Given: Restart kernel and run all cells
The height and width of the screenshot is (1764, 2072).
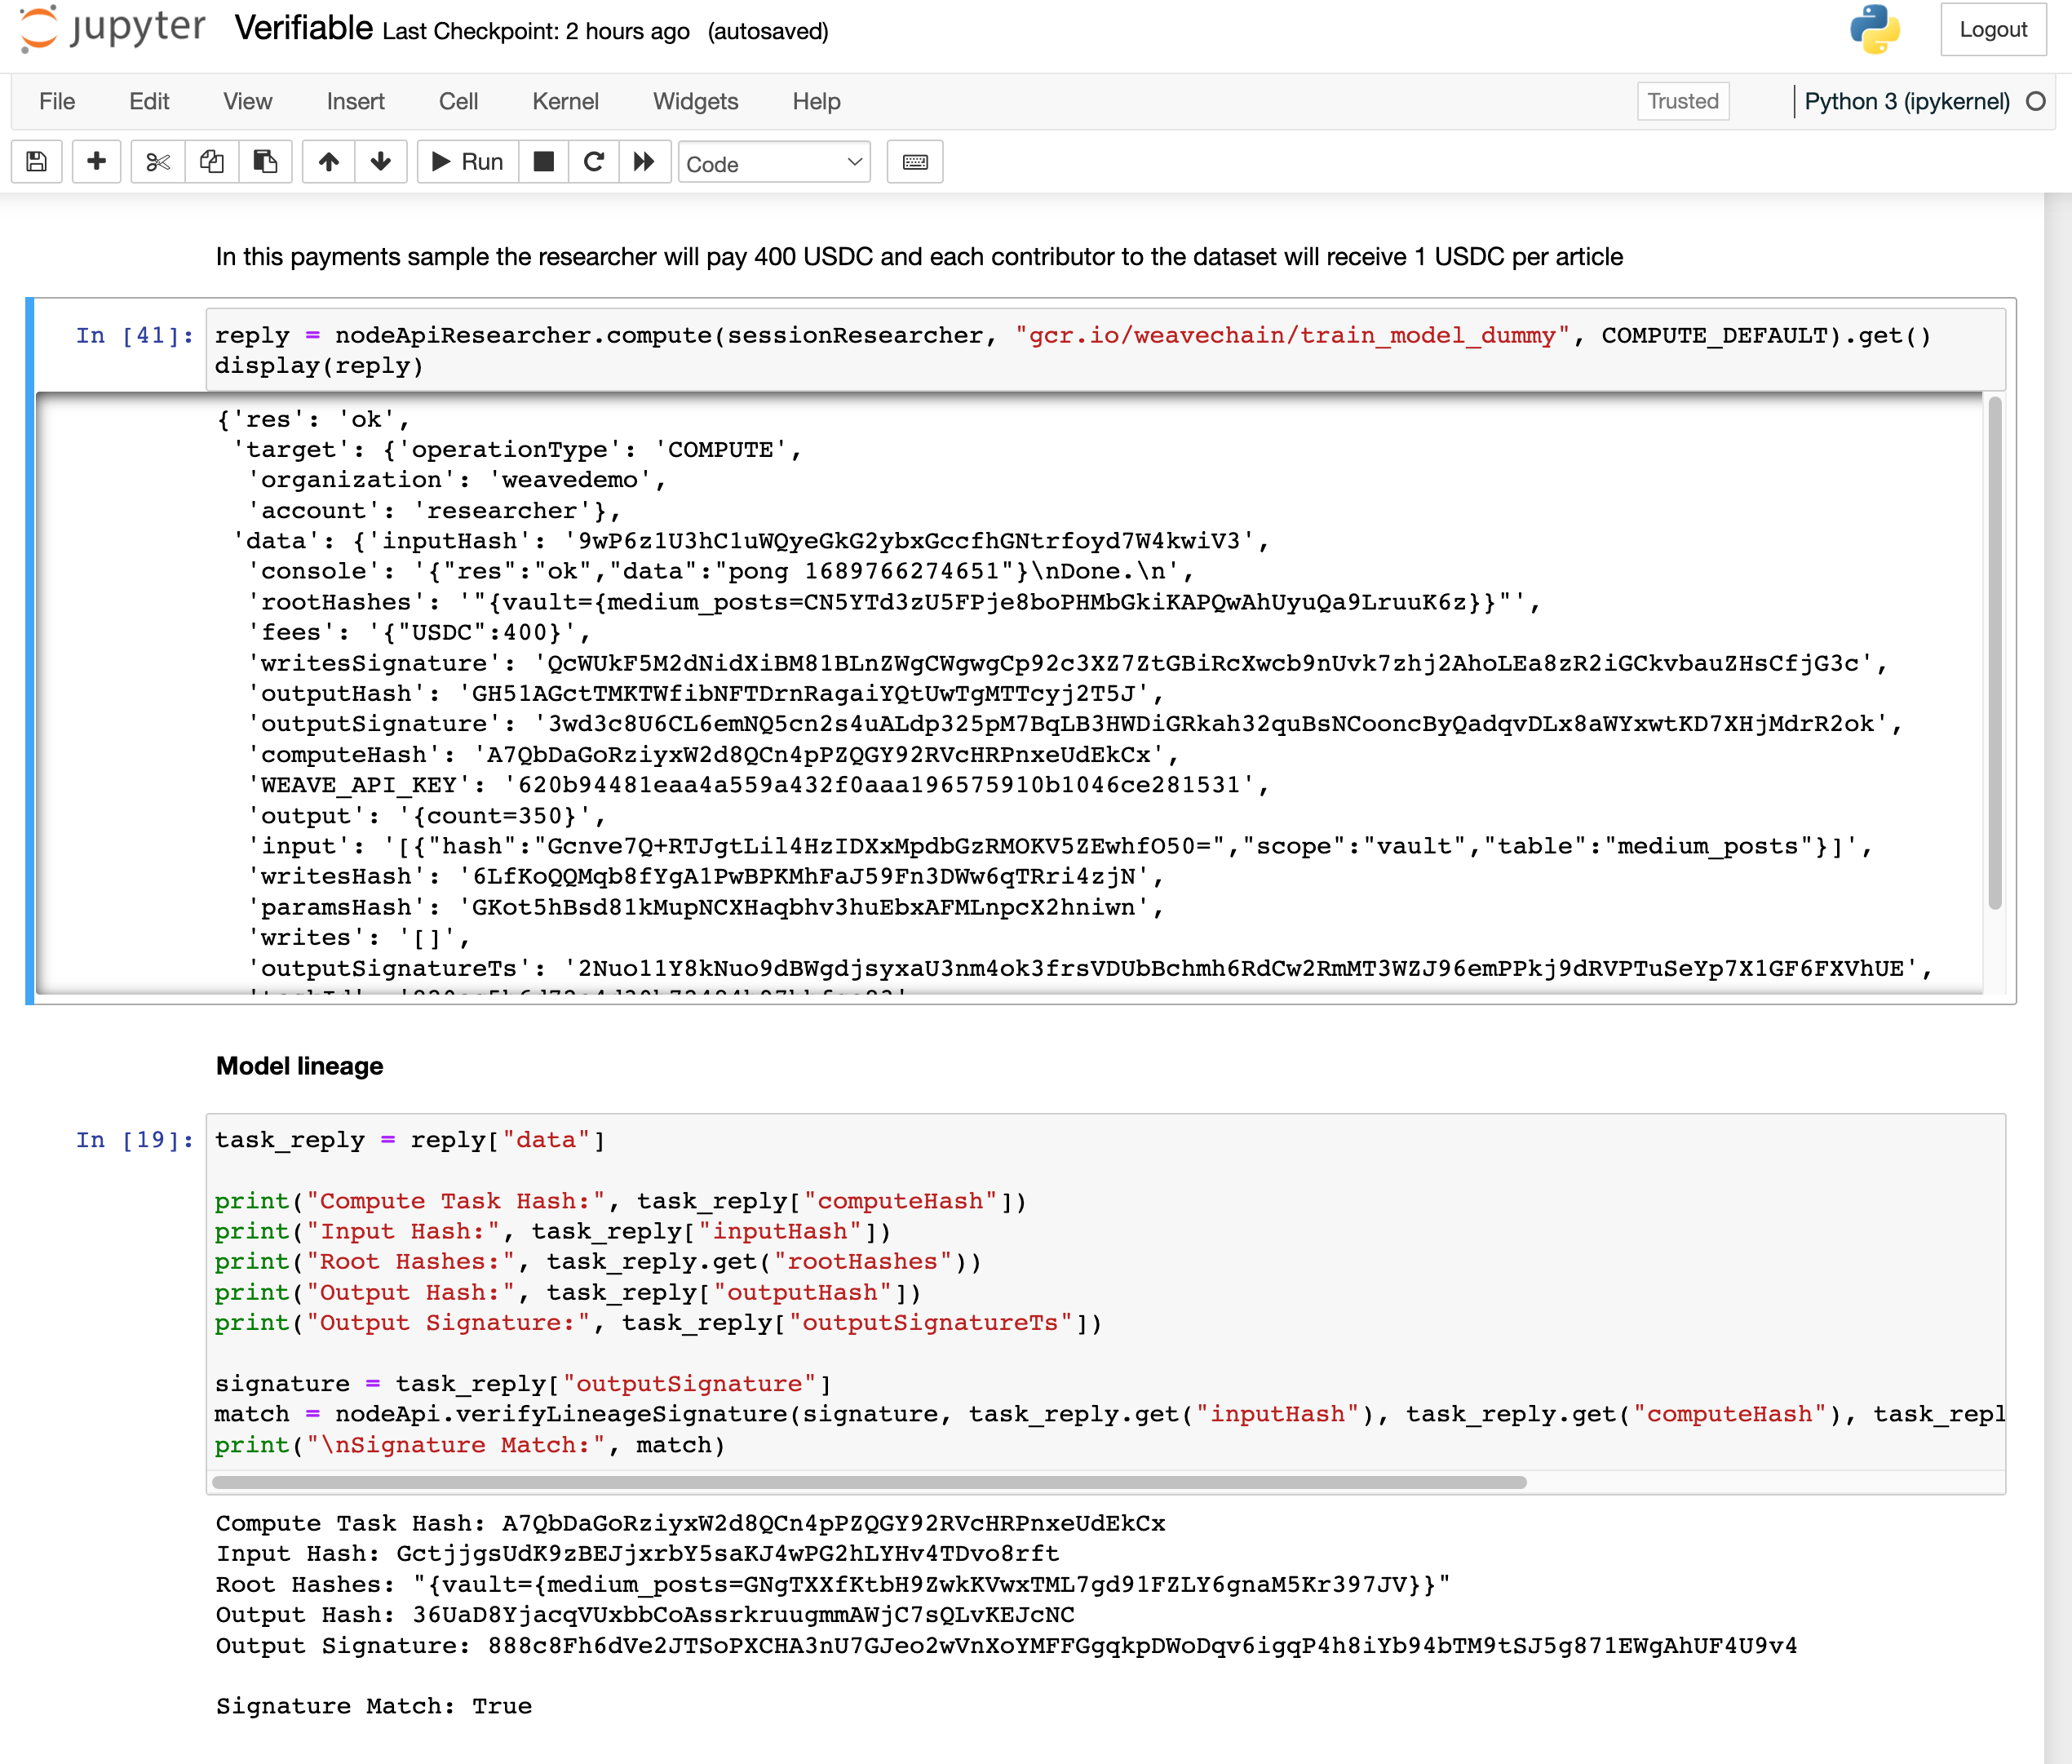Looking at the screenshot, I should coord(644,162).
